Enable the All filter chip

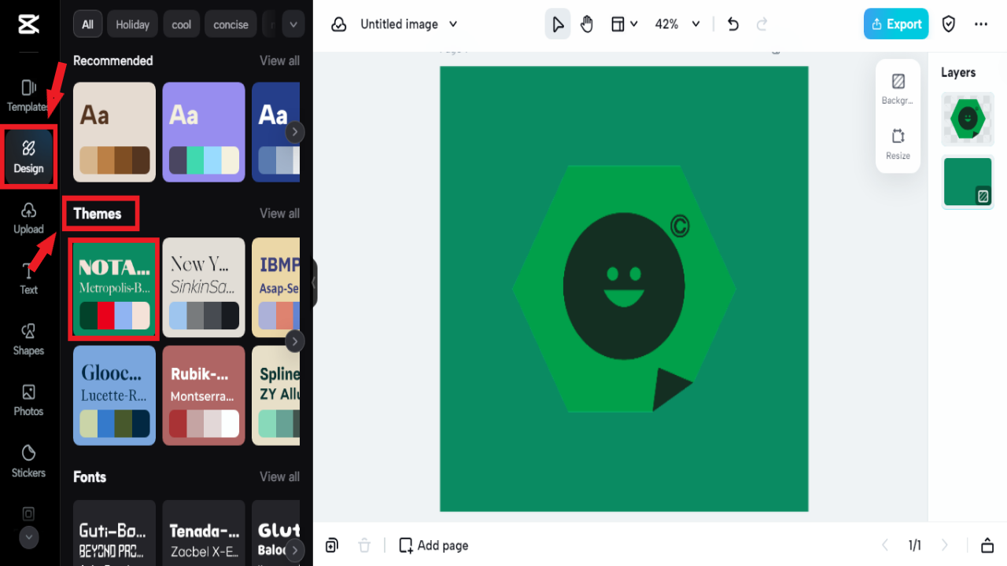87,24
